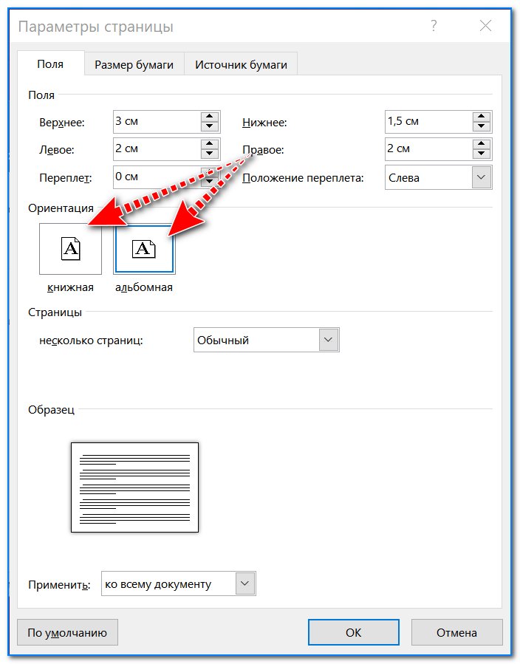The width and height of the screenshot is (520, 664).
Task: Click the page preview thumbnail in Образец
Action: coord(134,487)
